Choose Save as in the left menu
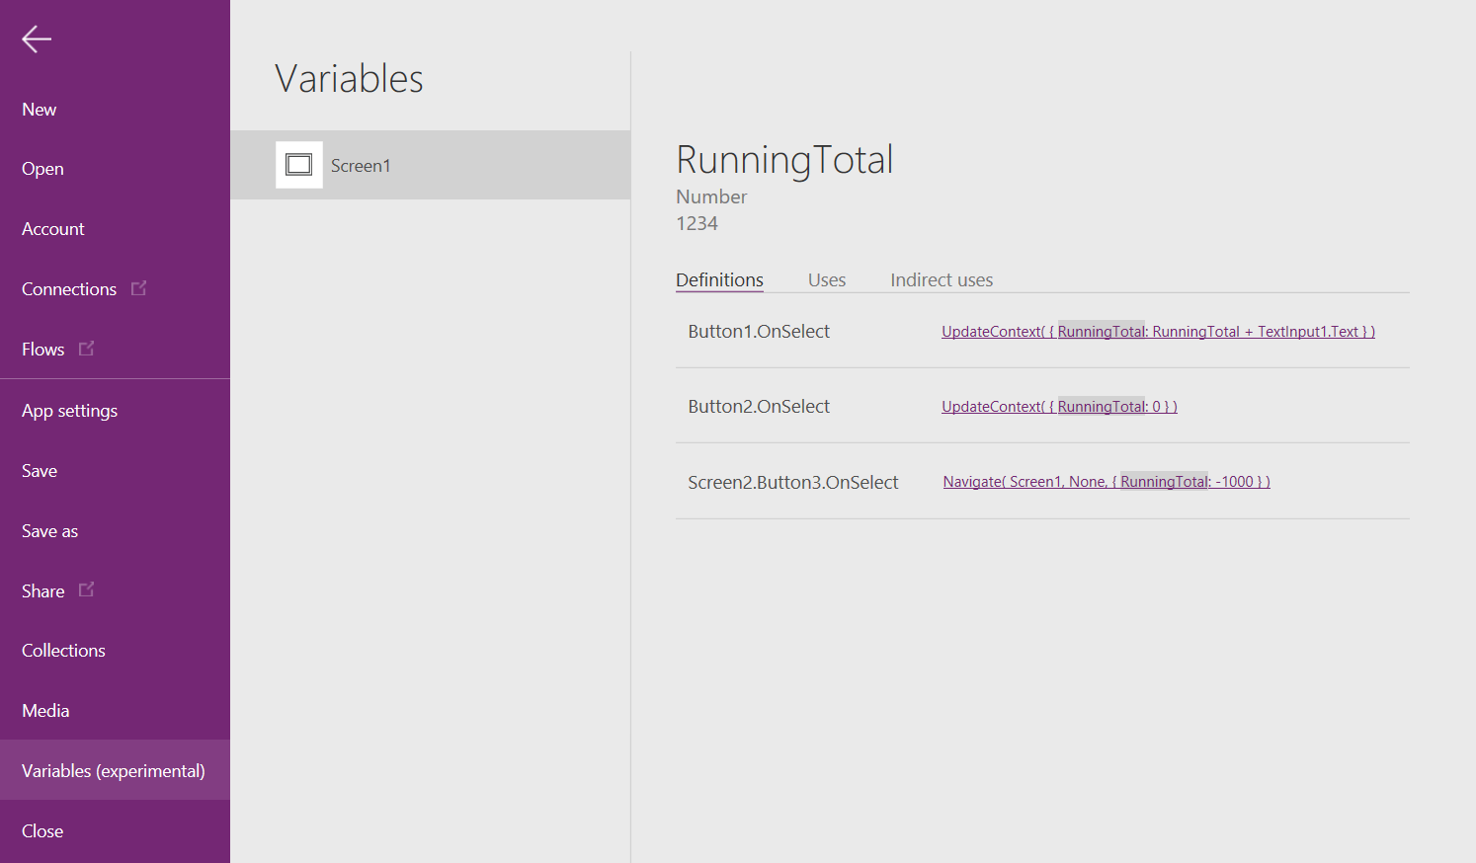1476x863 pixels. (x=49, y=531)
